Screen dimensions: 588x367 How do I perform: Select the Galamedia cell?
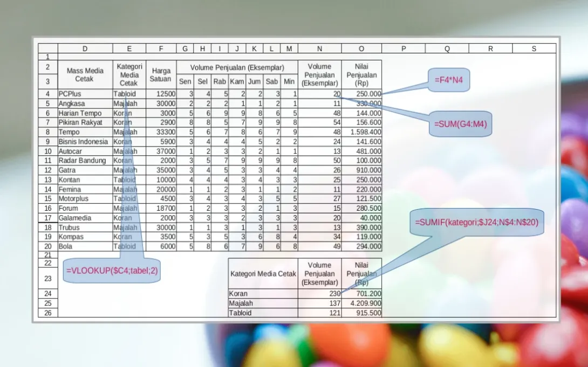point(85,218)
